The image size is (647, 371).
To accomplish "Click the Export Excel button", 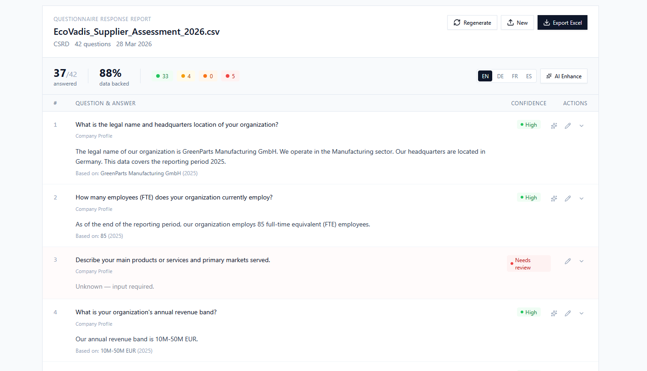I will (562, 22).
